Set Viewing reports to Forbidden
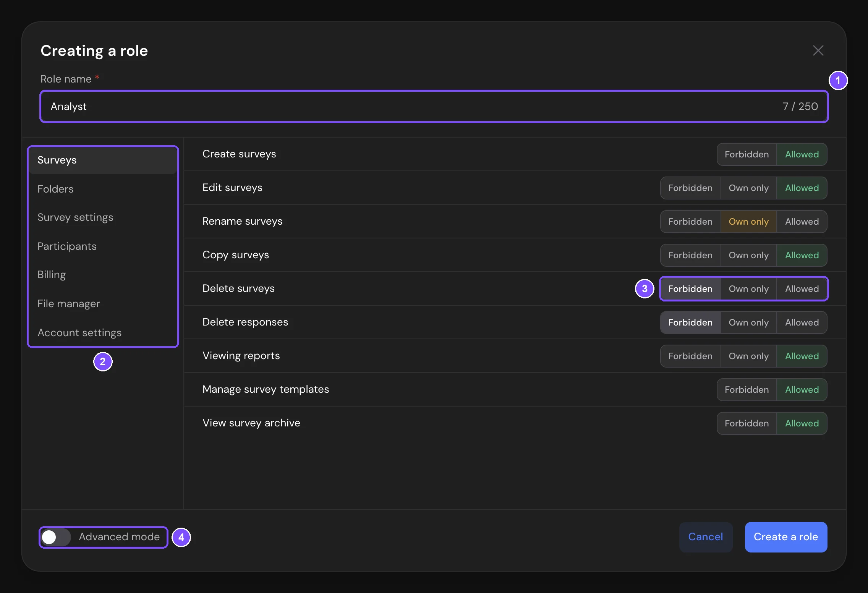 pos(690,356)
